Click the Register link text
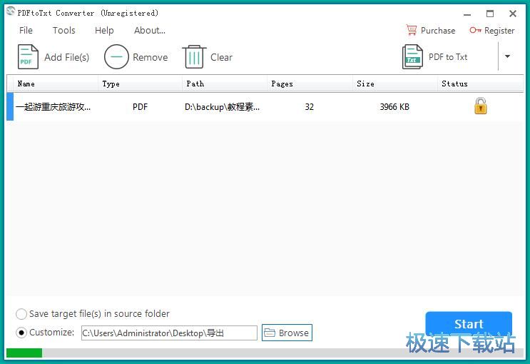Screen dimensions: 530x364 [x=499, y=31]
